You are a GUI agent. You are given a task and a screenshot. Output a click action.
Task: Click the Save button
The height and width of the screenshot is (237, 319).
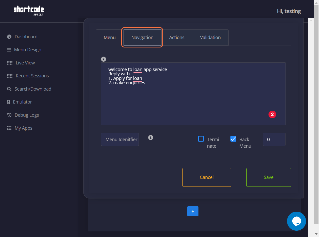point(269,177)
